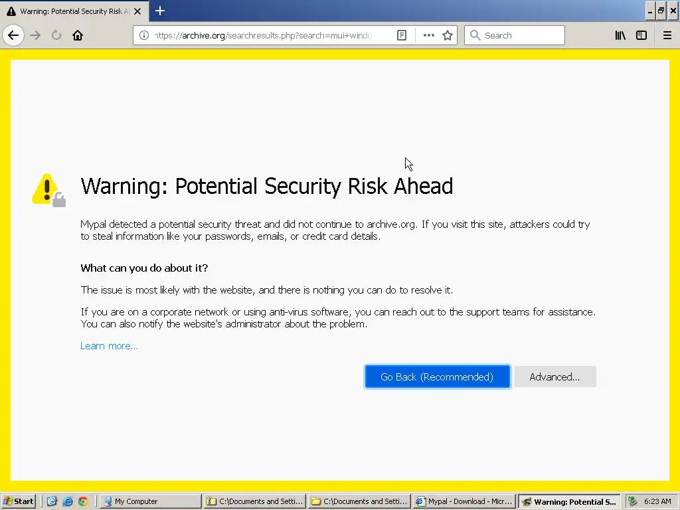
Task: Close the Warning: Potential Security Risk tab
Action: (x=137, y=11)
